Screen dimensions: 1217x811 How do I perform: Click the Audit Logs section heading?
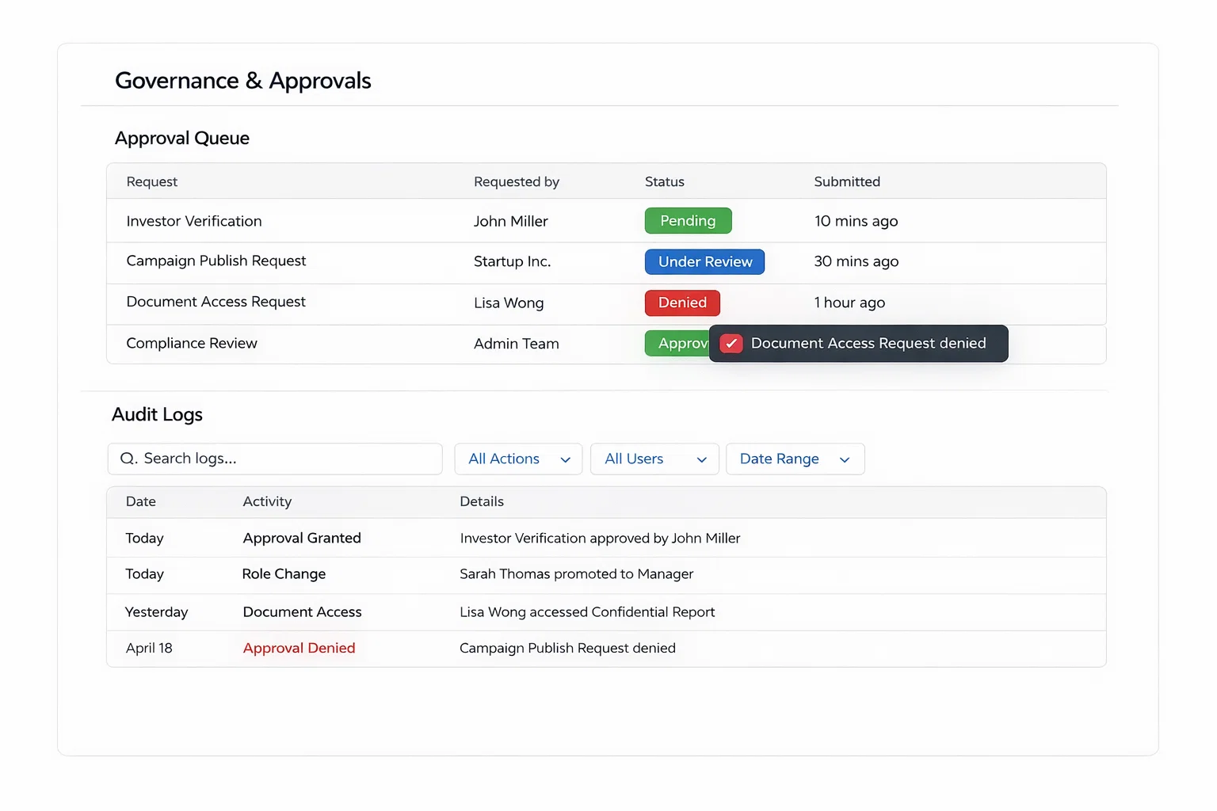pos(157,414)
